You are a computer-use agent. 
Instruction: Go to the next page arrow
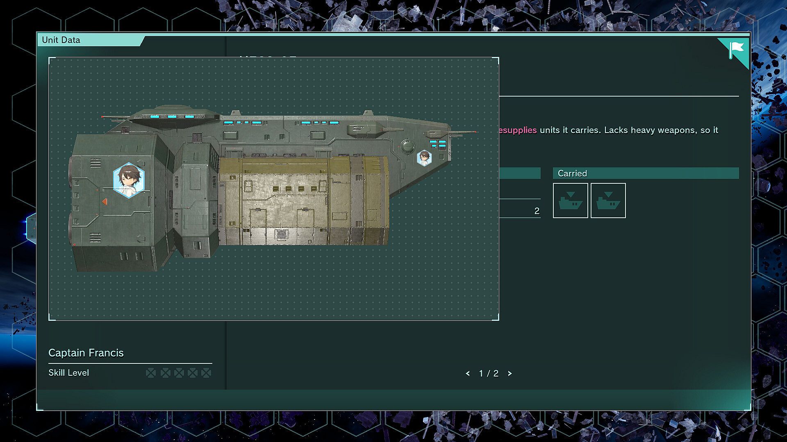pos(510,374)
